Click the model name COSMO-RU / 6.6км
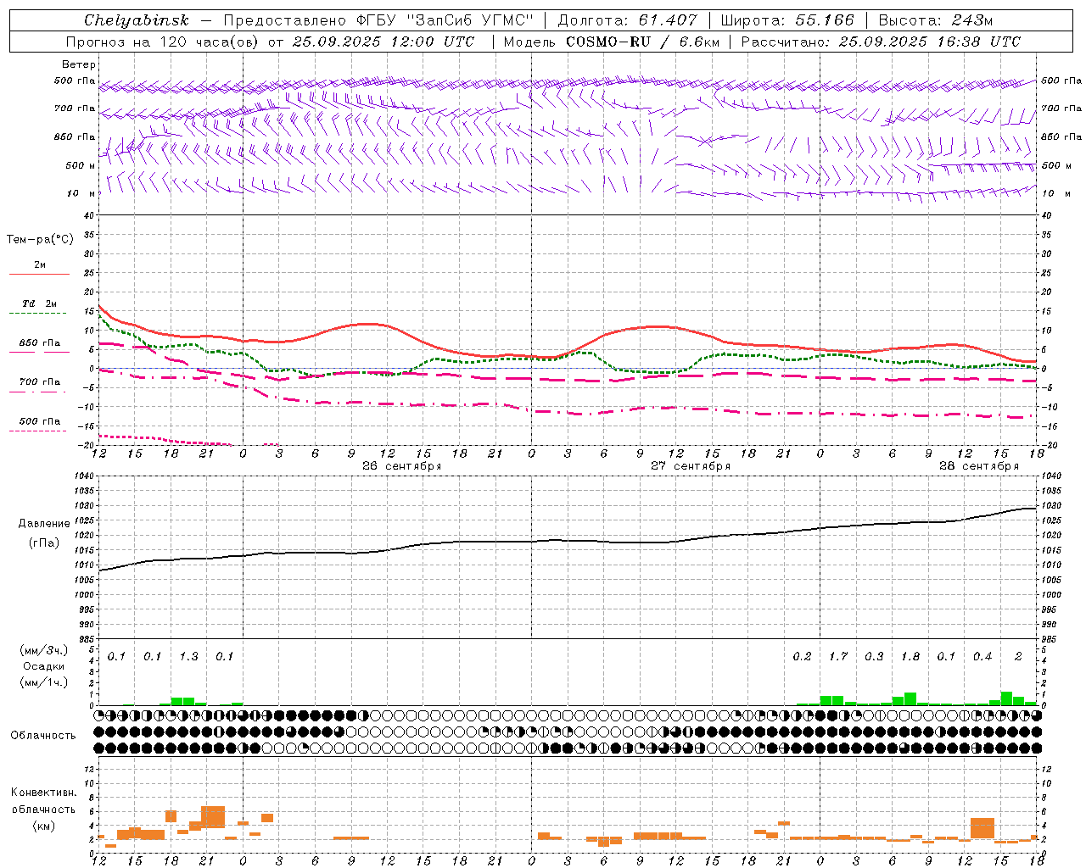 (643, 42)
